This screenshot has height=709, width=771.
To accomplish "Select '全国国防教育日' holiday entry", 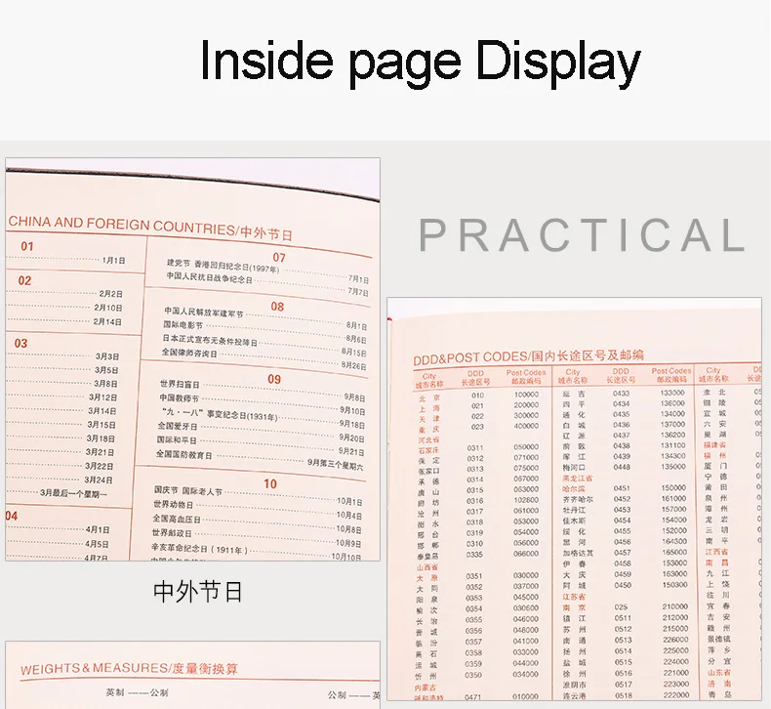I will (x=184, y=455).
